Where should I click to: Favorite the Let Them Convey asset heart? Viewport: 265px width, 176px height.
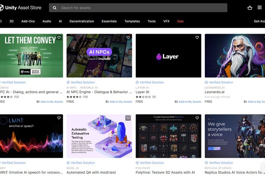[x=59, y=37]
